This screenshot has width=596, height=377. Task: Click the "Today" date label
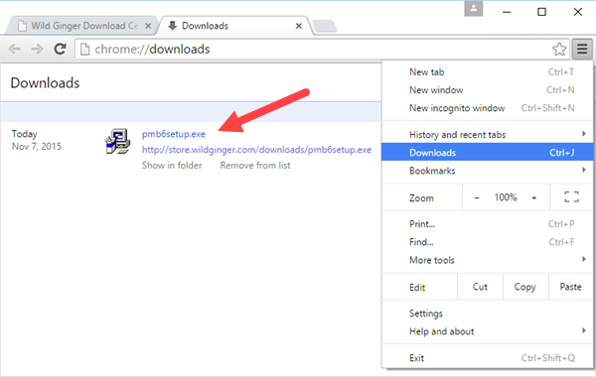[x=24, y=134]
